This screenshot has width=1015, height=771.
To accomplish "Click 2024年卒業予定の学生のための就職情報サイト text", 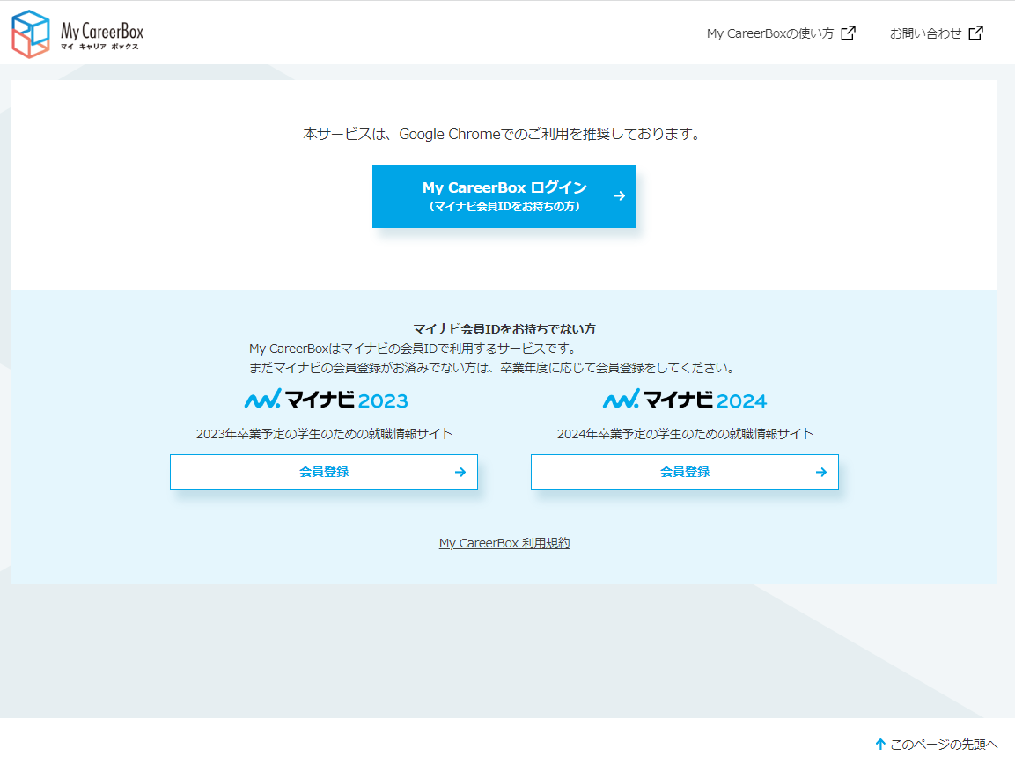I will (x=685, y=434).
